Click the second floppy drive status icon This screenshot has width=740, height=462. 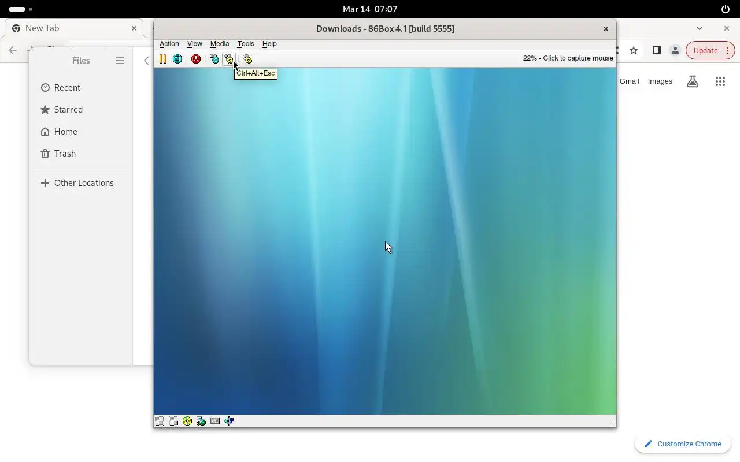pos(173,421)
